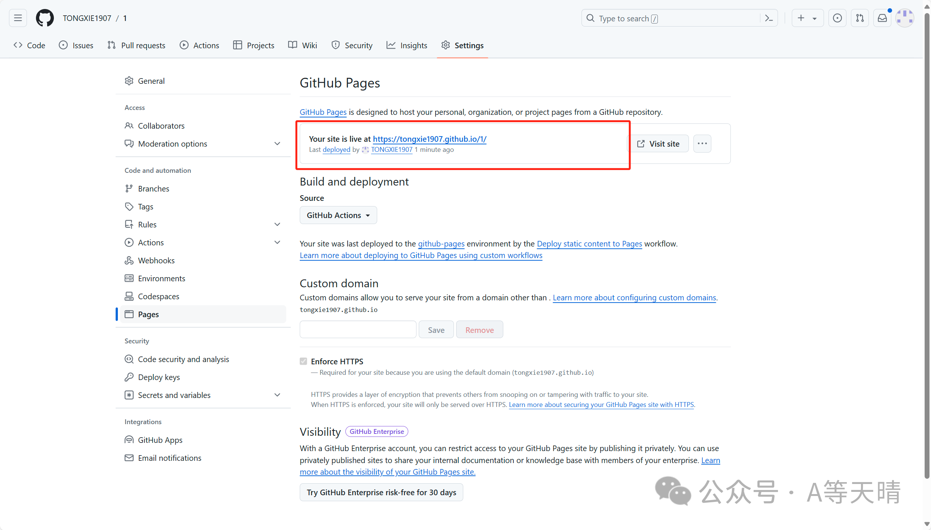Toggle Enforce HTTPS checkbox
931x530 pixels.
303,361
